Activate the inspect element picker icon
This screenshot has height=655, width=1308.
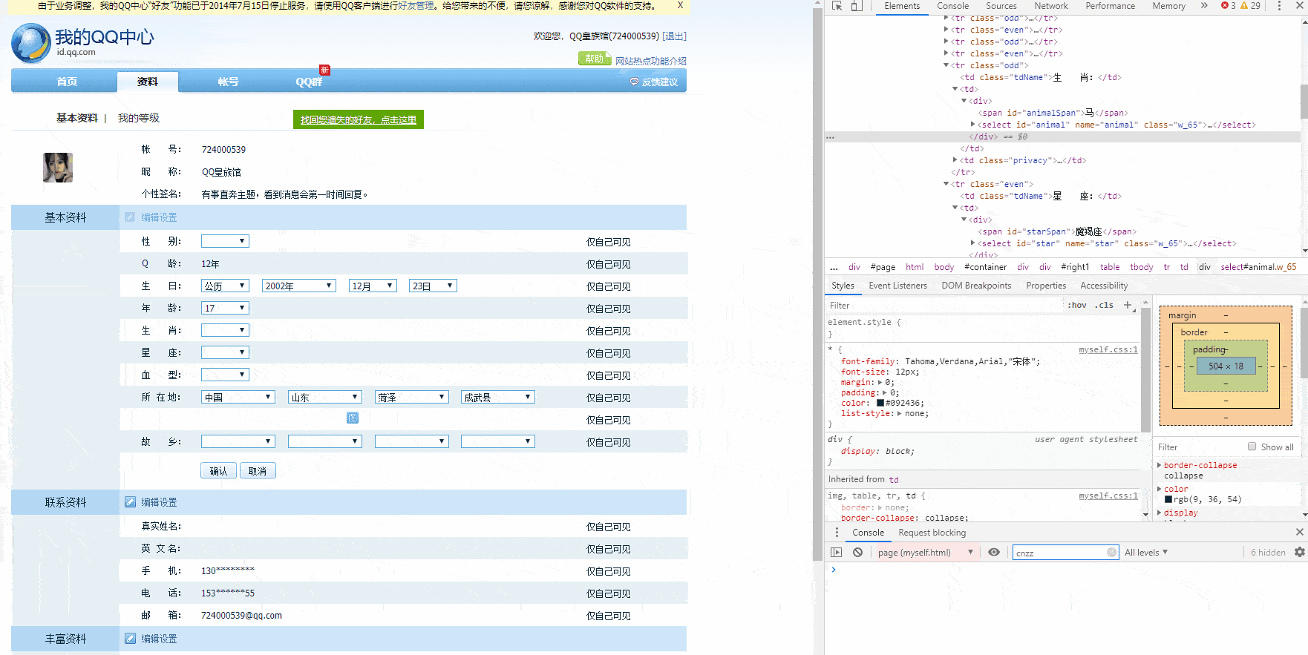pos(837,6)
